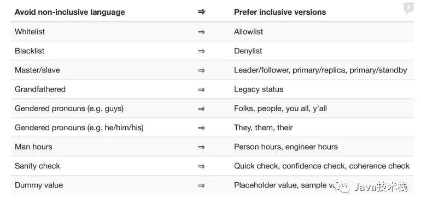This screenshot has width=421, height=205.
Task: Select the 'They, them, their' cell
Action: [x=264, y=128]
